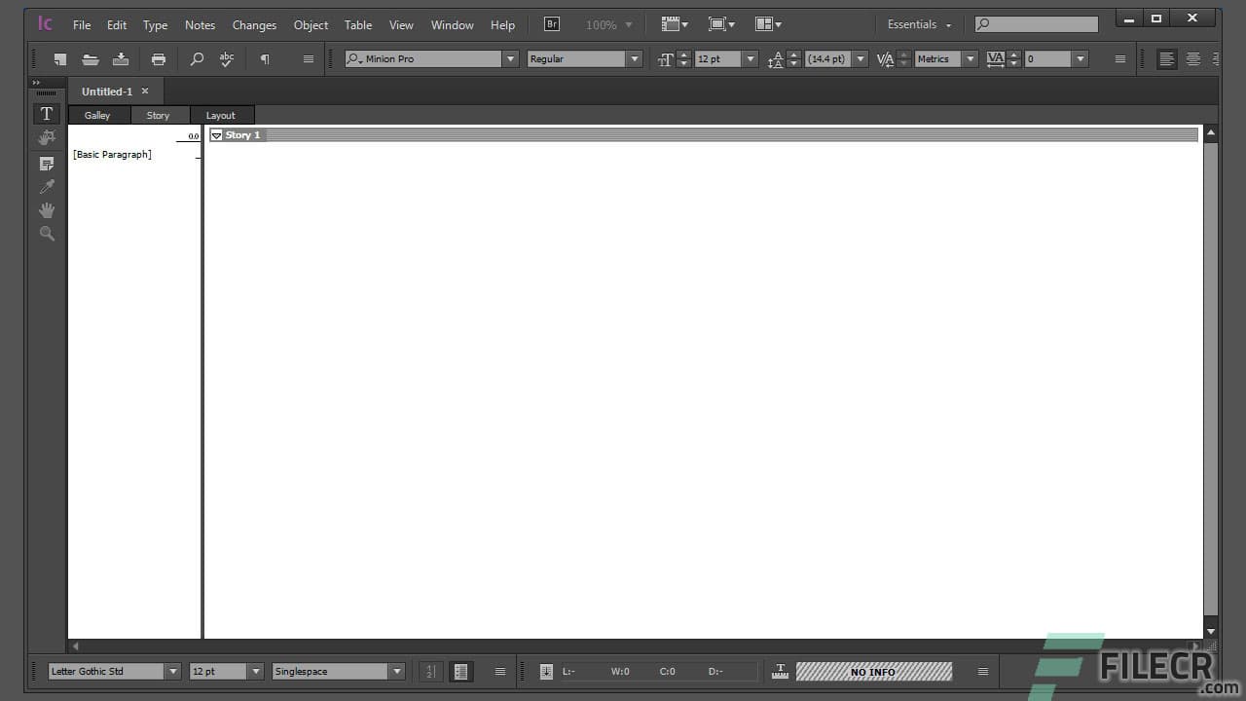Open Find/Change with the magnifier icon
1246x701 pixels.
pos(197,59)
